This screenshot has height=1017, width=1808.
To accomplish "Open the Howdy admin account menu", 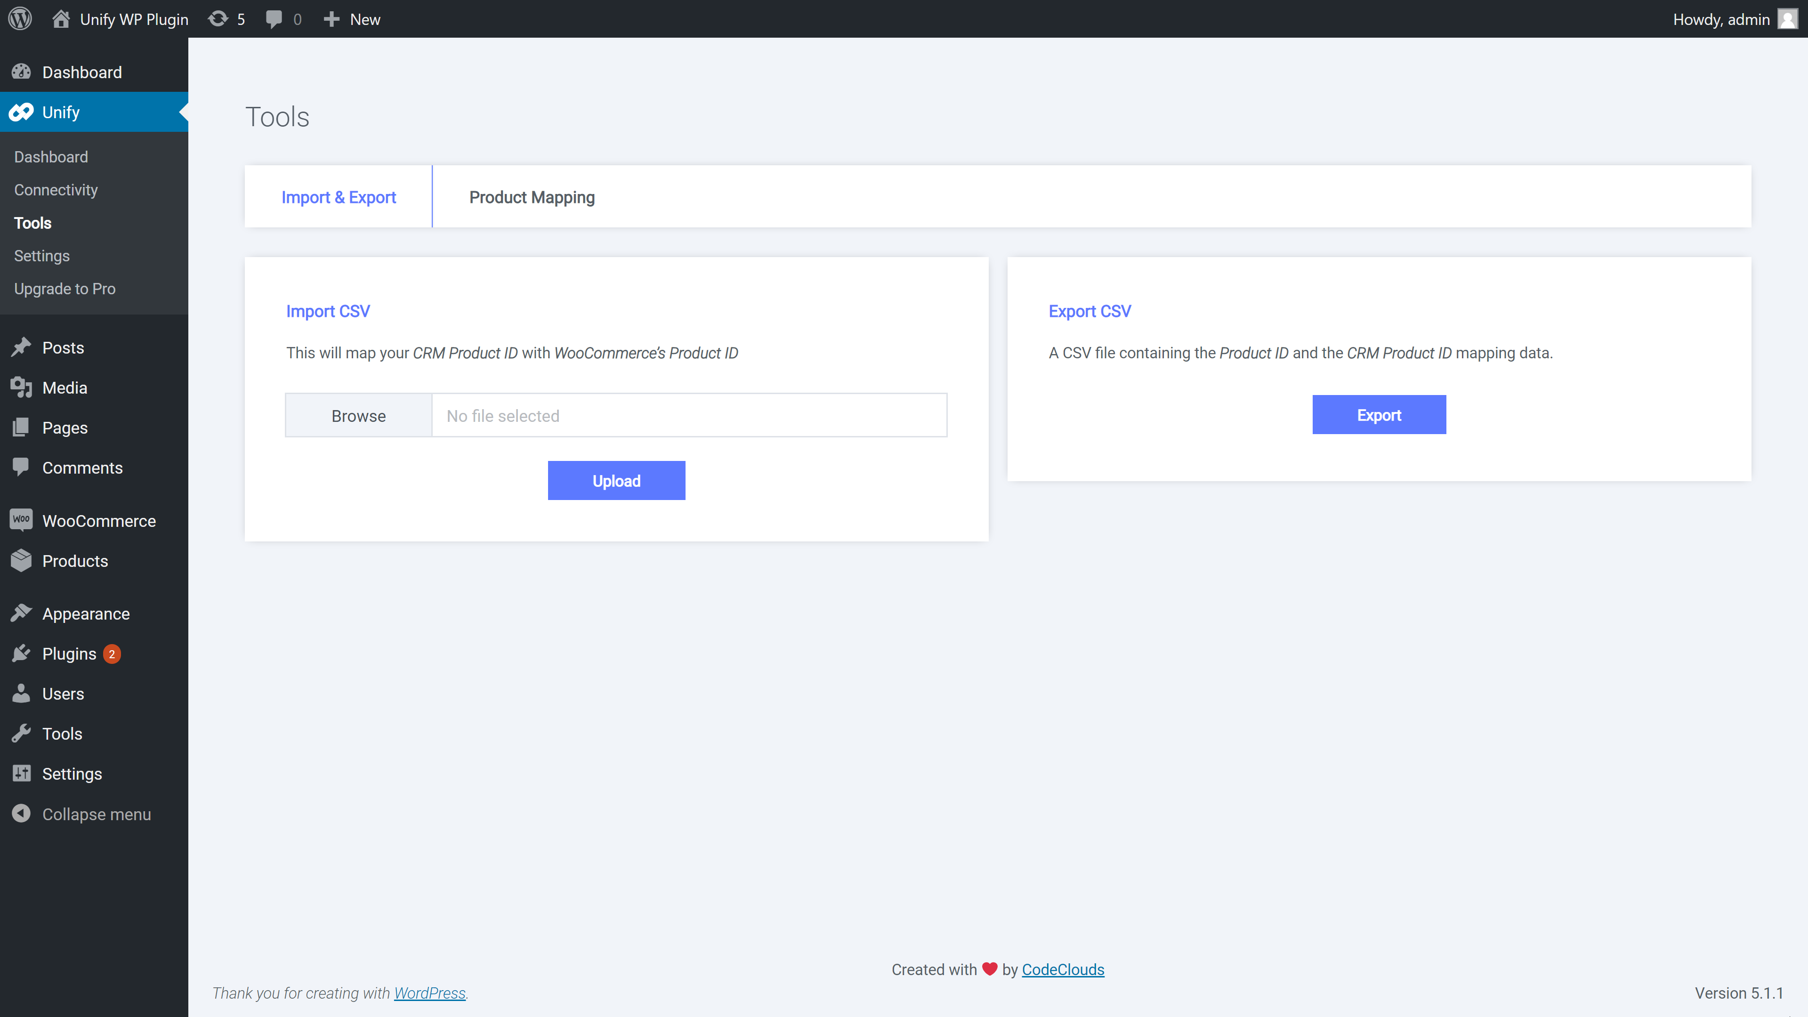I will point(1720,19).
